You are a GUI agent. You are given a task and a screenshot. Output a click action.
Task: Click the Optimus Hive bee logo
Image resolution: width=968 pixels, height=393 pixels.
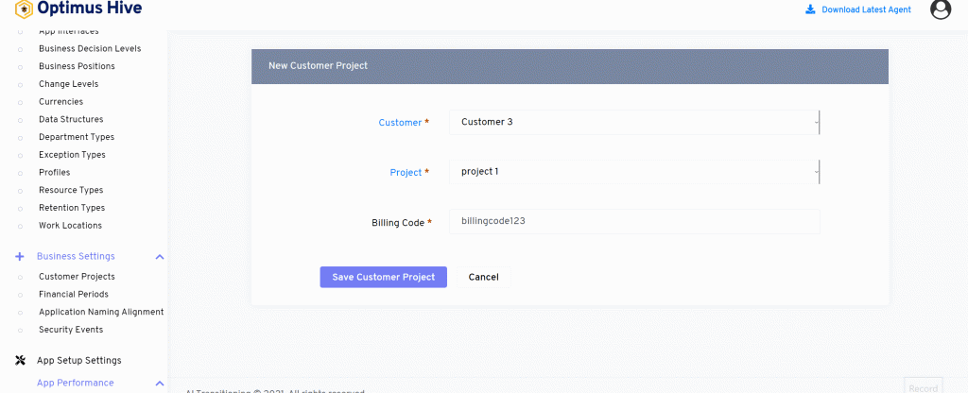24,9
